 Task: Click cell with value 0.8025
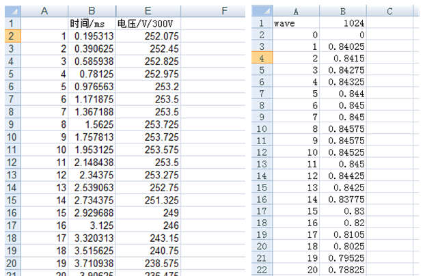tap(343, 246)
